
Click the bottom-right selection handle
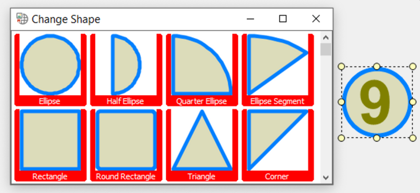(413, 138)
